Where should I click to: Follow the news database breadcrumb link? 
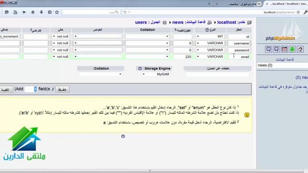click(x=178, y=23)
